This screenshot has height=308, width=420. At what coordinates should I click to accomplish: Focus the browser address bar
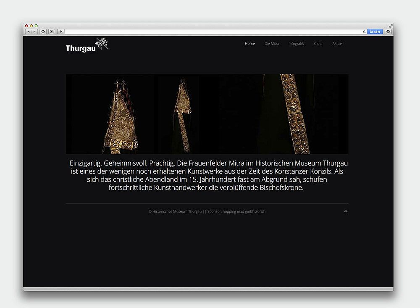(210, 32)
